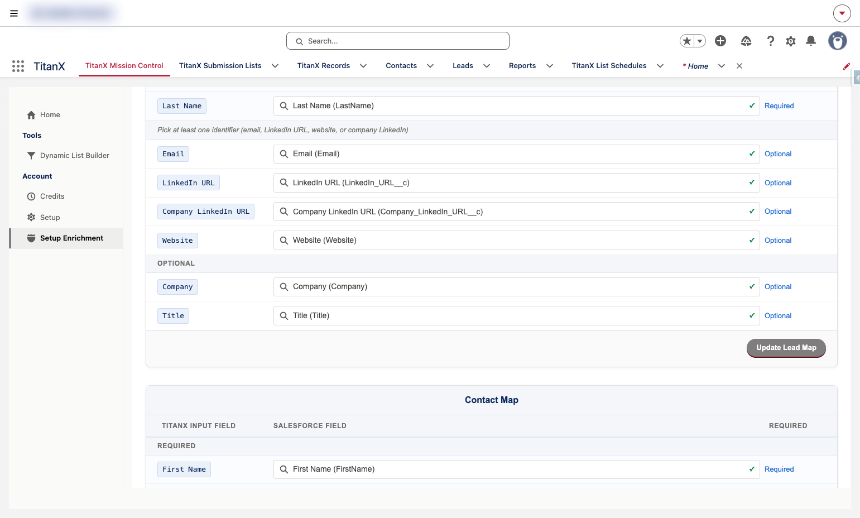Select Setup Enrichment in the sidebar
Viewport: 860px width, 518px height.
click(66, 238)
